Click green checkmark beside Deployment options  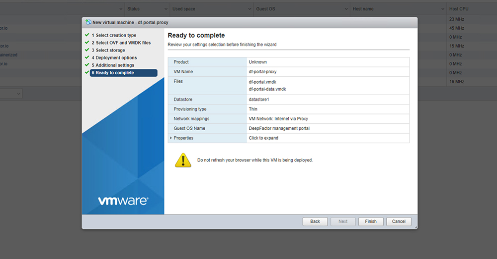pyautogui.click(x=87, y=57)
